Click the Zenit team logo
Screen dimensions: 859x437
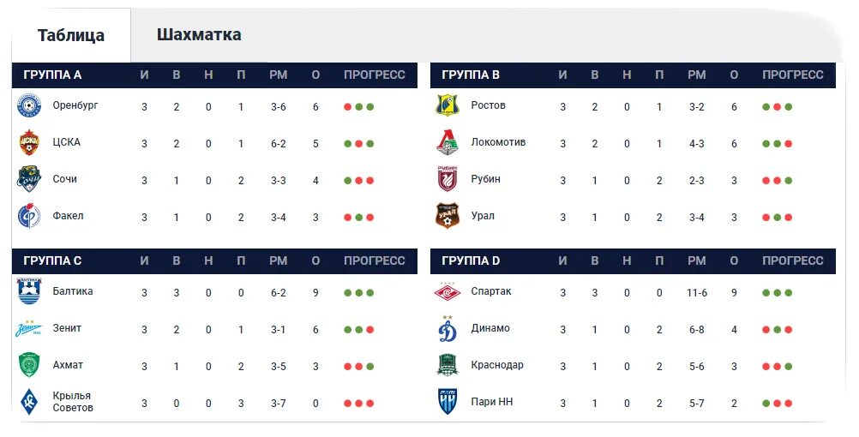28,328
